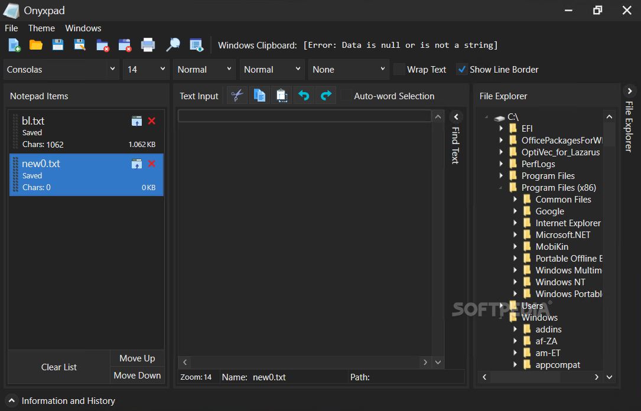Select new0.txt notepad item

(x=86, y=175)
